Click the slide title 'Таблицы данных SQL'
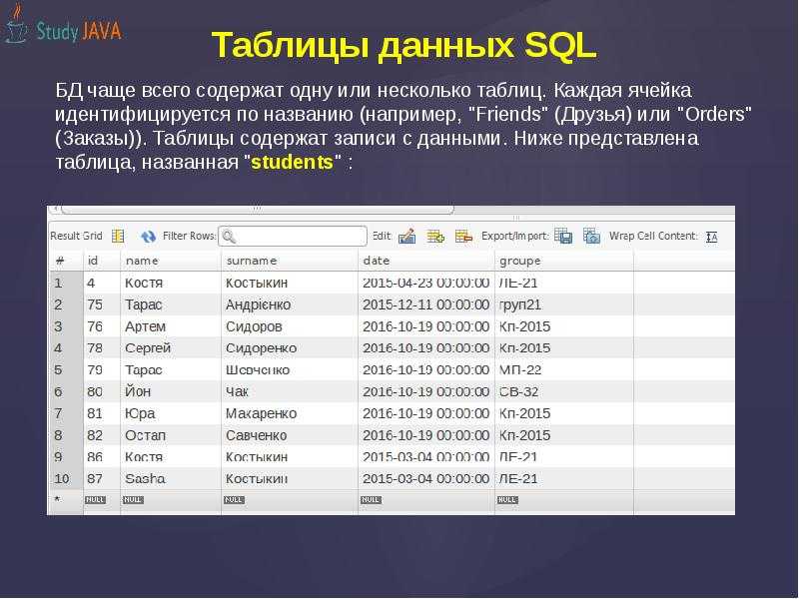The height and width of the screenshot is (599, 799). pos(403,45)
